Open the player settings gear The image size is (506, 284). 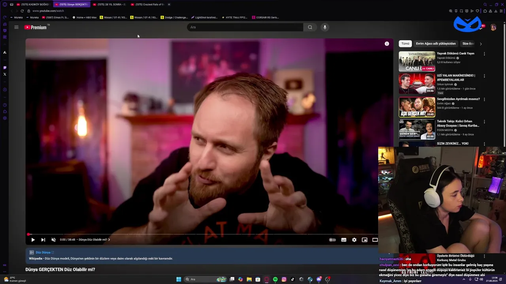[354, 240]
